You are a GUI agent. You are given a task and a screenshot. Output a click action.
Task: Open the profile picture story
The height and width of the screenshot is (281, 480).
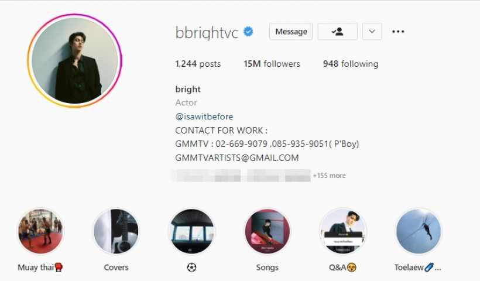75,61
